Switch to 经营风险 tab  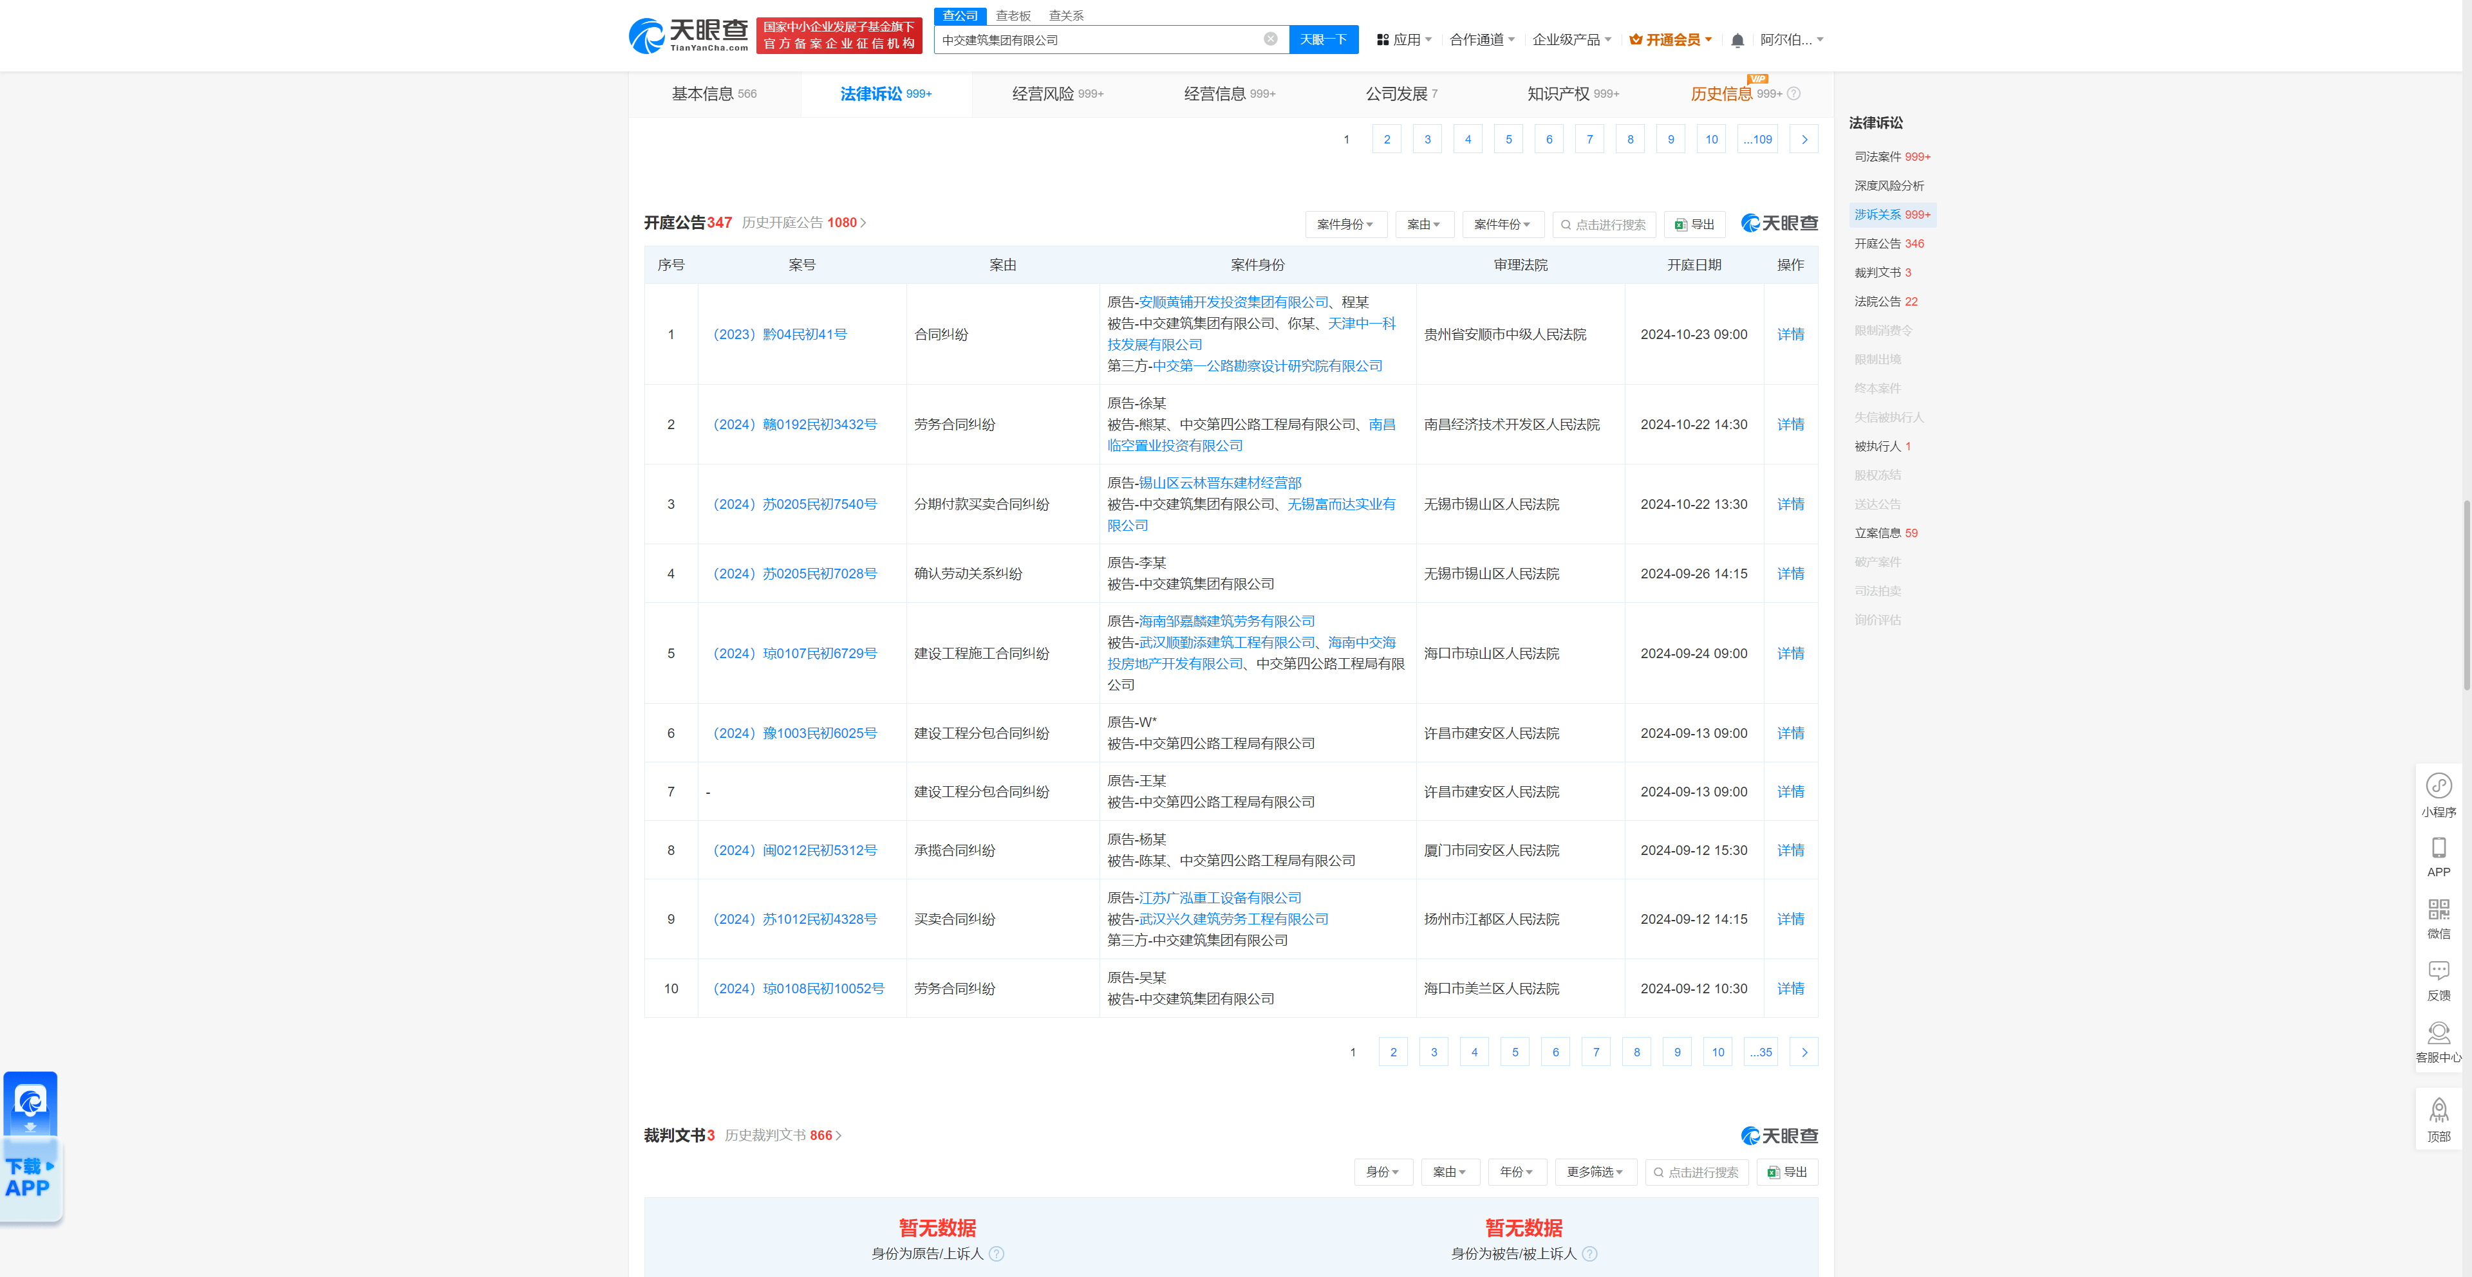[1058, 94]
